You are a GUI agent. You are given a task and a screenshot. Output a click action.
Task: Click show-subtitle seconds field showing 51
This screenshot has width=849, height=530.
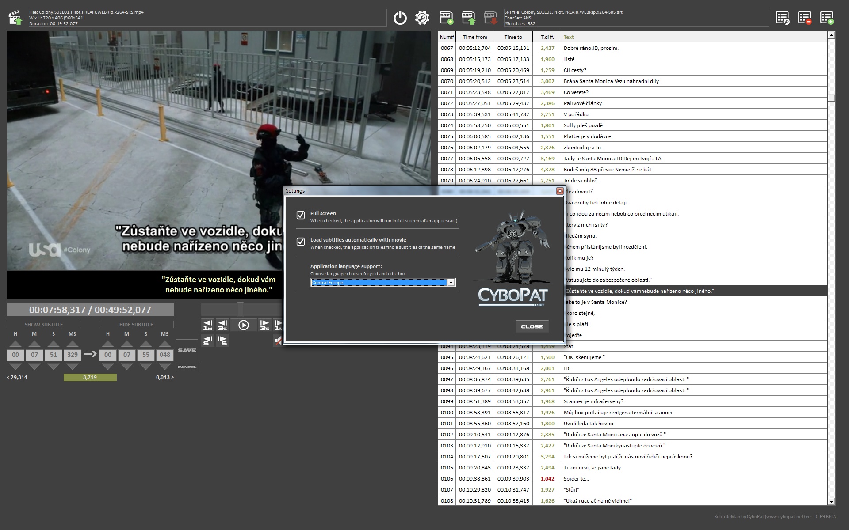click(54, 355)
